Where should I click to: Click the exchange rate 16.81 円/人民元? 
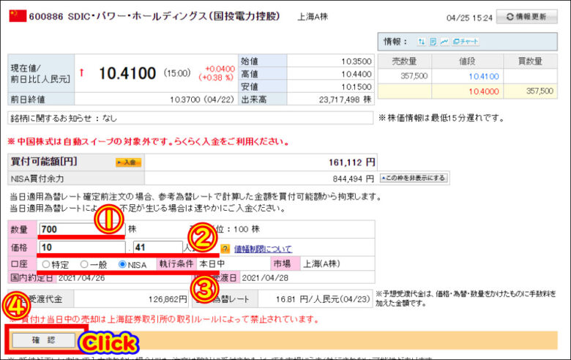[x=323, y=299]
